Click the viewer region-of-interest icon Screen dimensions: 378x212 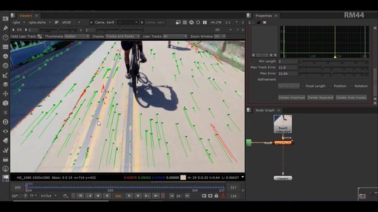pyautogui.click(x=198, y=22)
